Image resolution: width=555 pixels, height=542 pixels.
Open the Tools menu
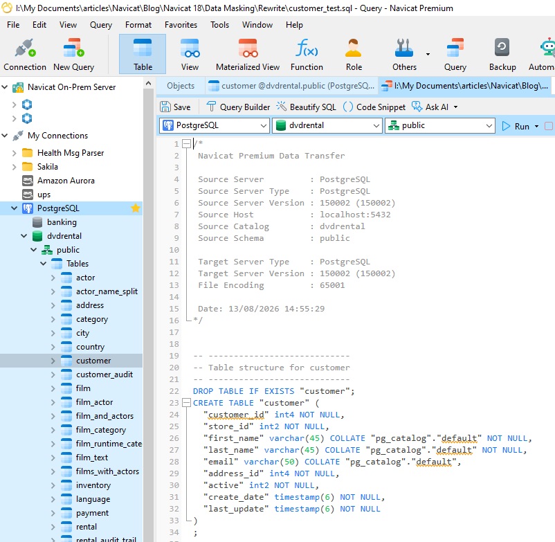(220, 25)
